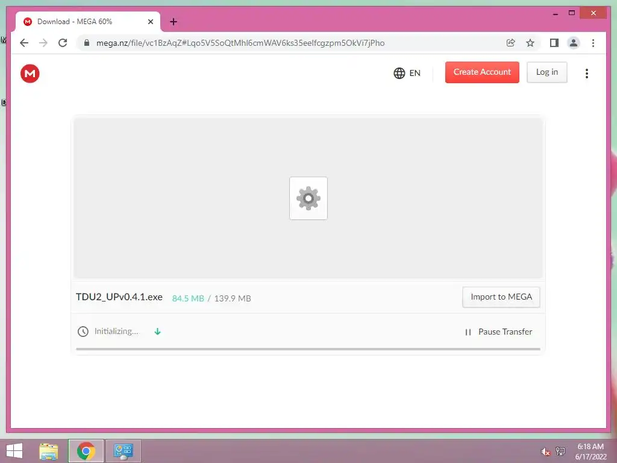Viewport: 617px width, 463px height.
Task: Click the gear file-type thumbnail
Action: tap(308, 198)
